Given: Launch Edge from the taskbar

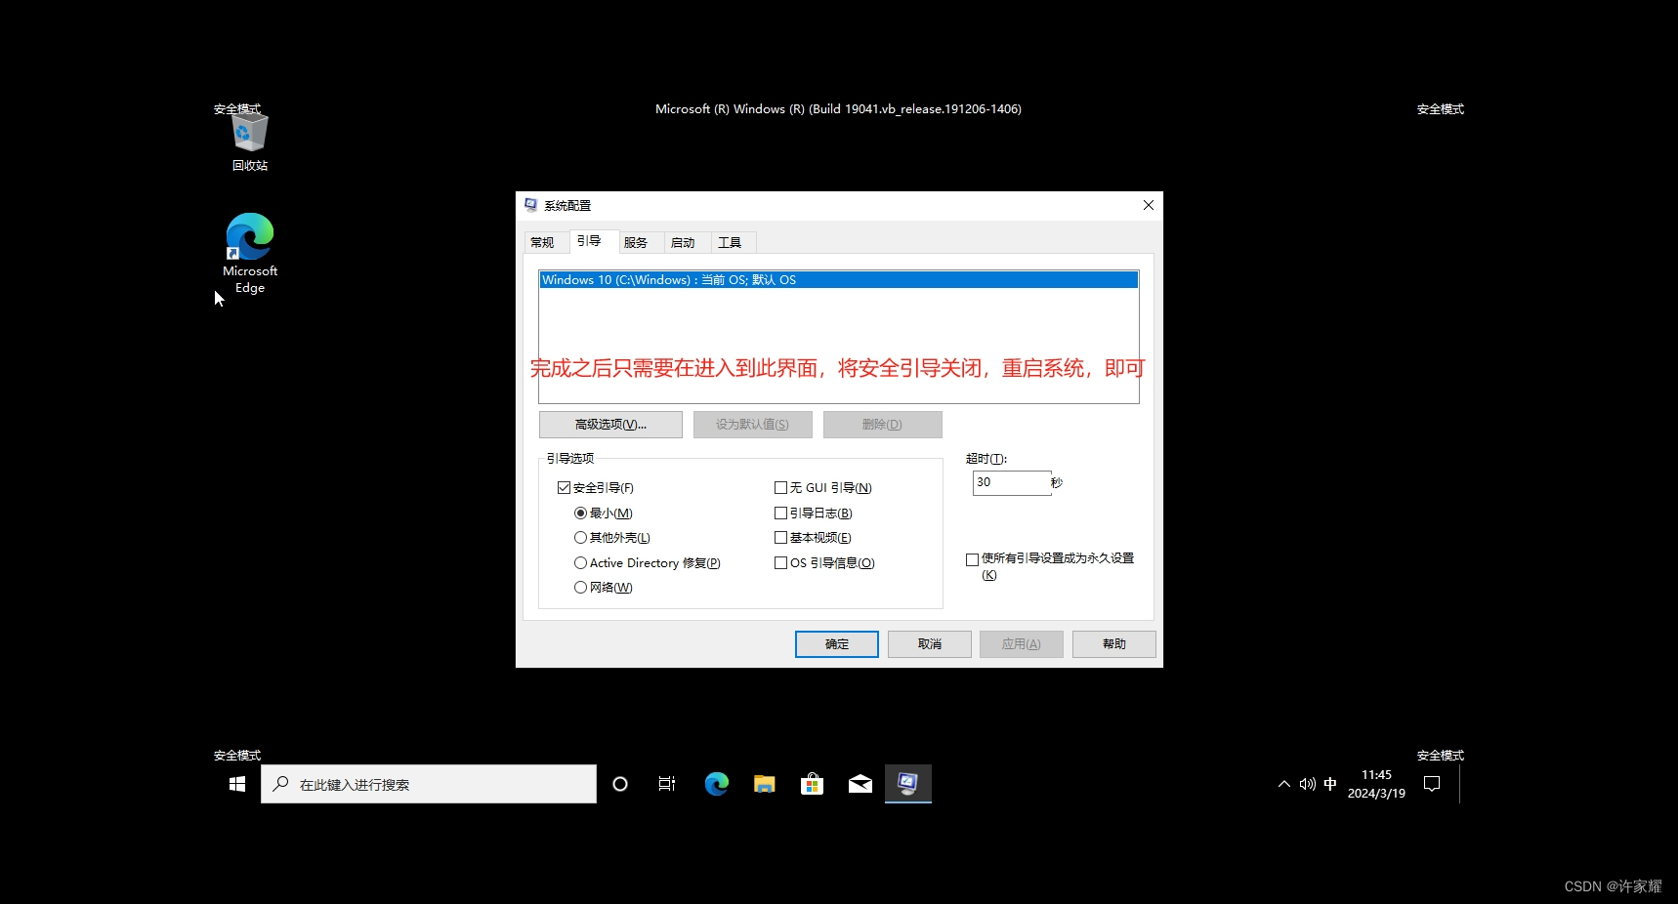Looking at the screenshot, I should [x=716, y=784].
